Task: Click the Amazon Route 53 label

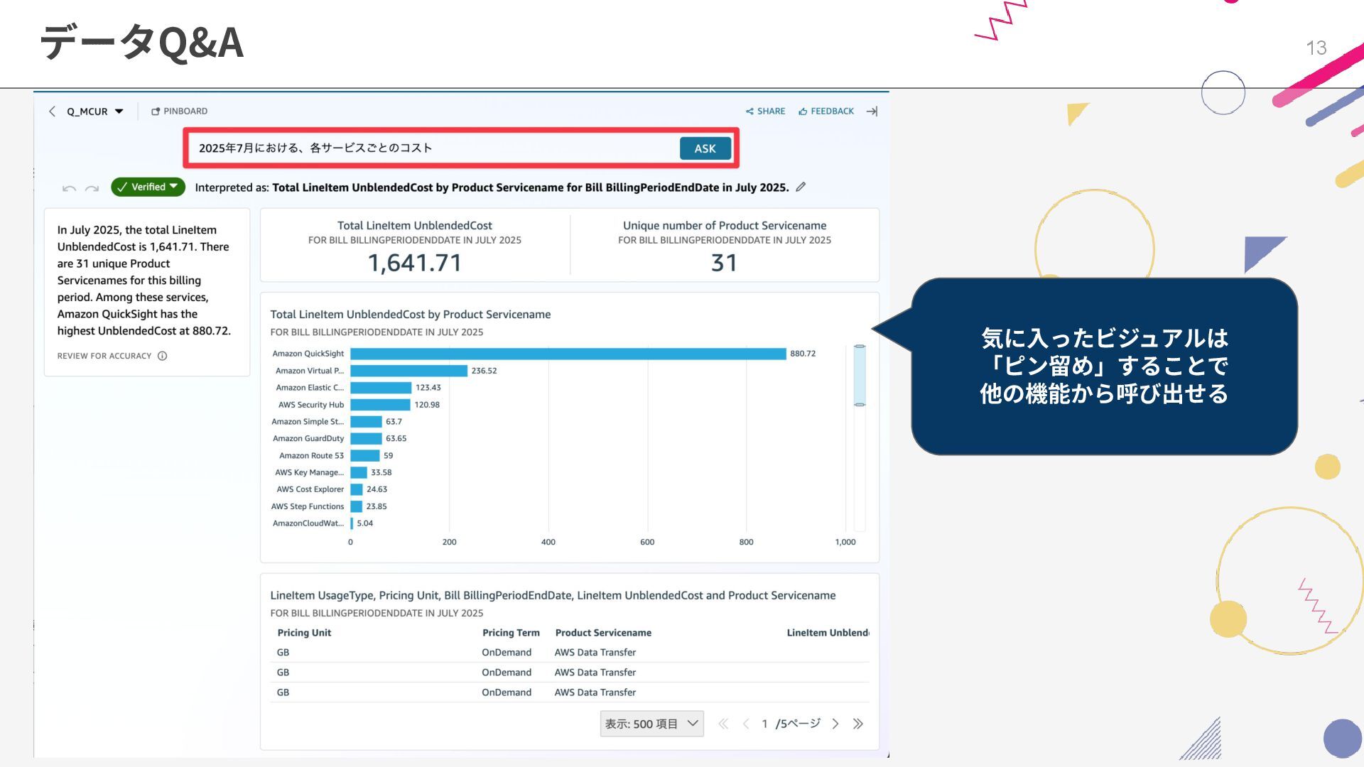Action: coord(311,456)
